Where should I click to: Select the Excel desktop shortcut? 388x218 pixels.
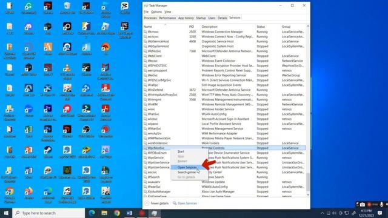pyautogui.click(x=28, y=131)
